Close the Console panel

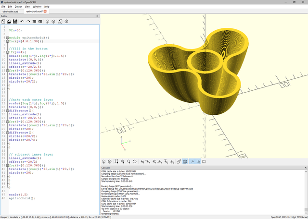tap(306, 168)
